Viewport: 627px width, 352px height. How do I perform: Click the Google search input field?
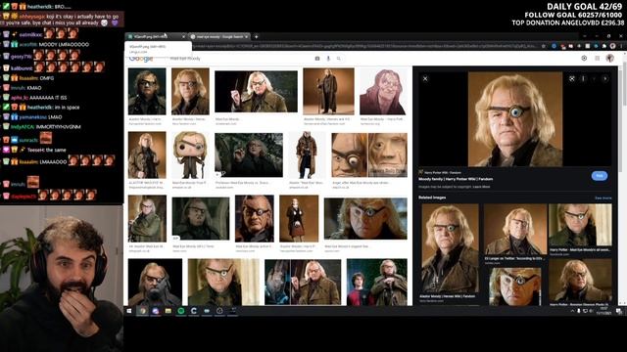tap(240, 59)
